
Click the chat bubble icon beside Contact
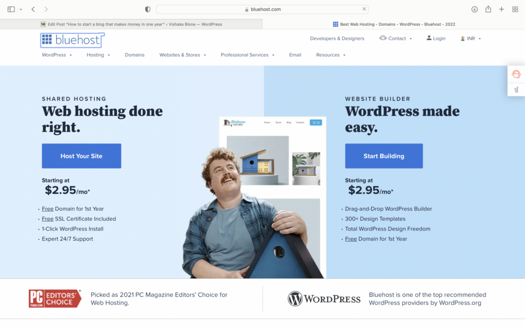382,38
